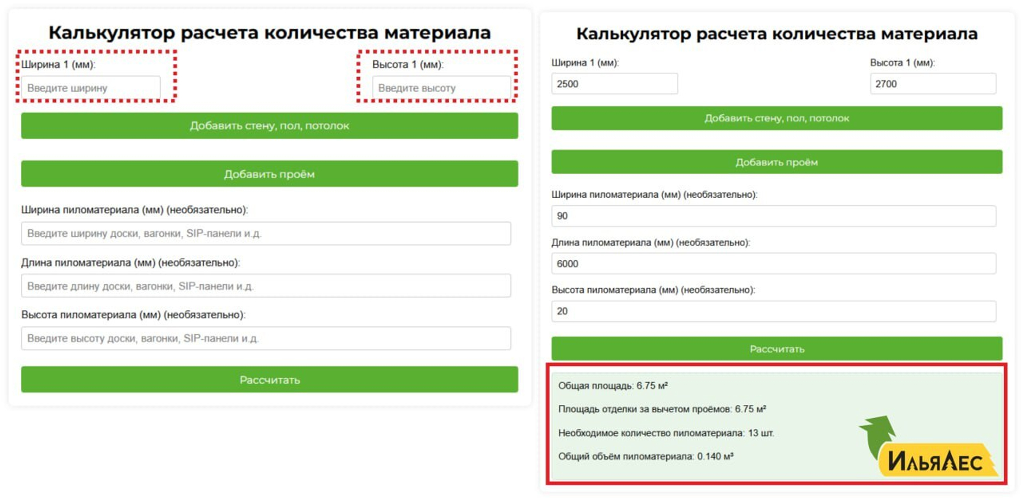Click the width field containing 2500
Screen dimensions: 1022x500
pos(614,84)
